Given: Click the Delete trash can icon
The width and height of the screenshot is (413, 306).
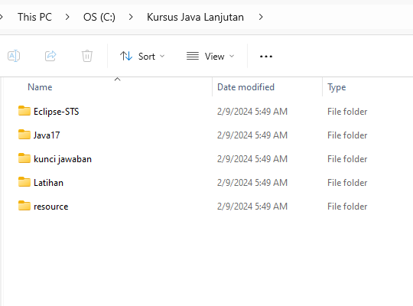Looking at the screenshot, I should click(x=87, y=56).
